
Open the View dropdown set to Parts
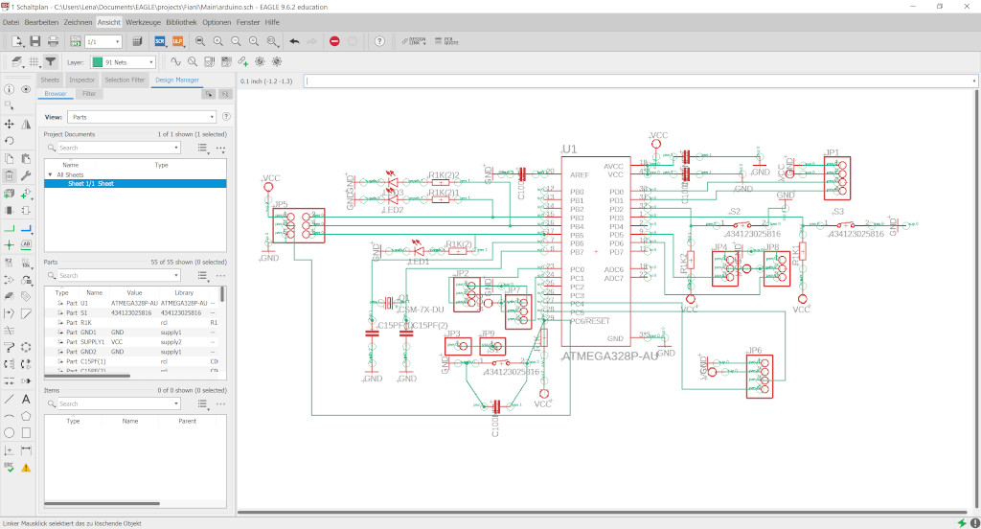(x=142, y=116)
